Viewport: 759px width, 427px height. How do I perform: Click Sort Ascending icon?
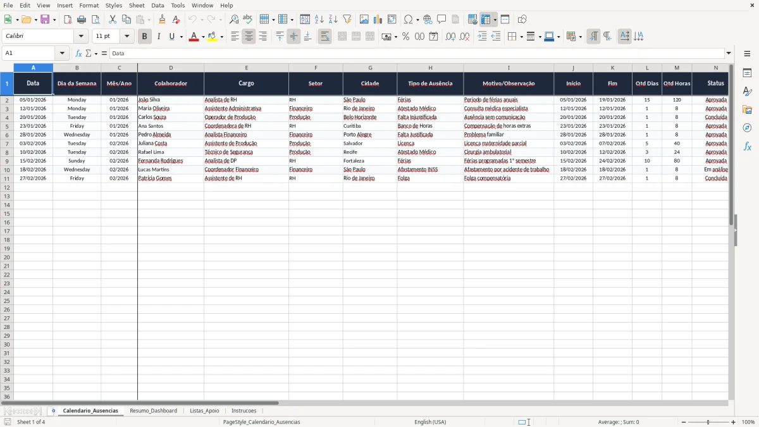coord(319,20)
